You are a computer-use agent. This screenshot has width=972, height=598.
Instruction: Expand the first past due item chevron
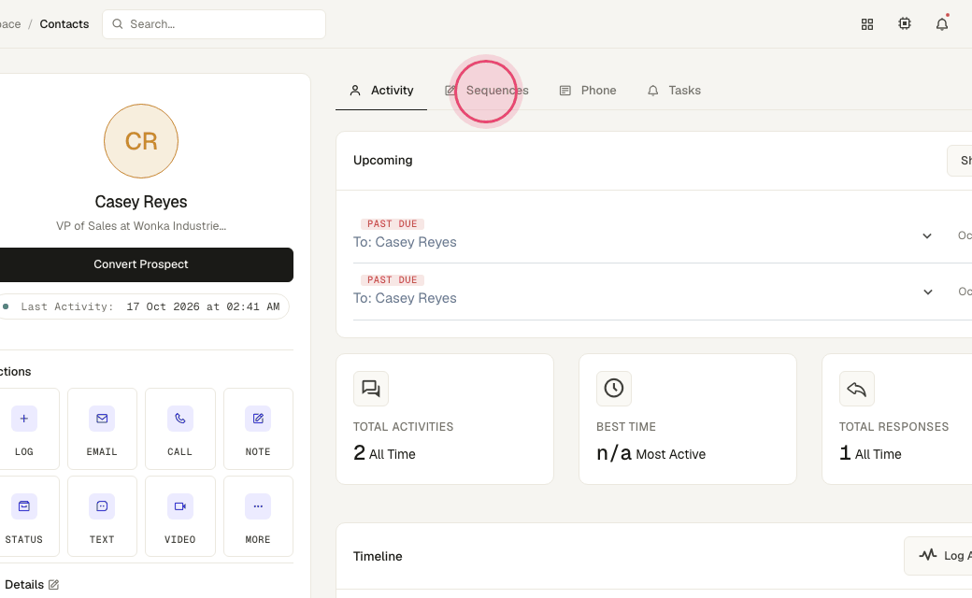click(x=927, y=236)
